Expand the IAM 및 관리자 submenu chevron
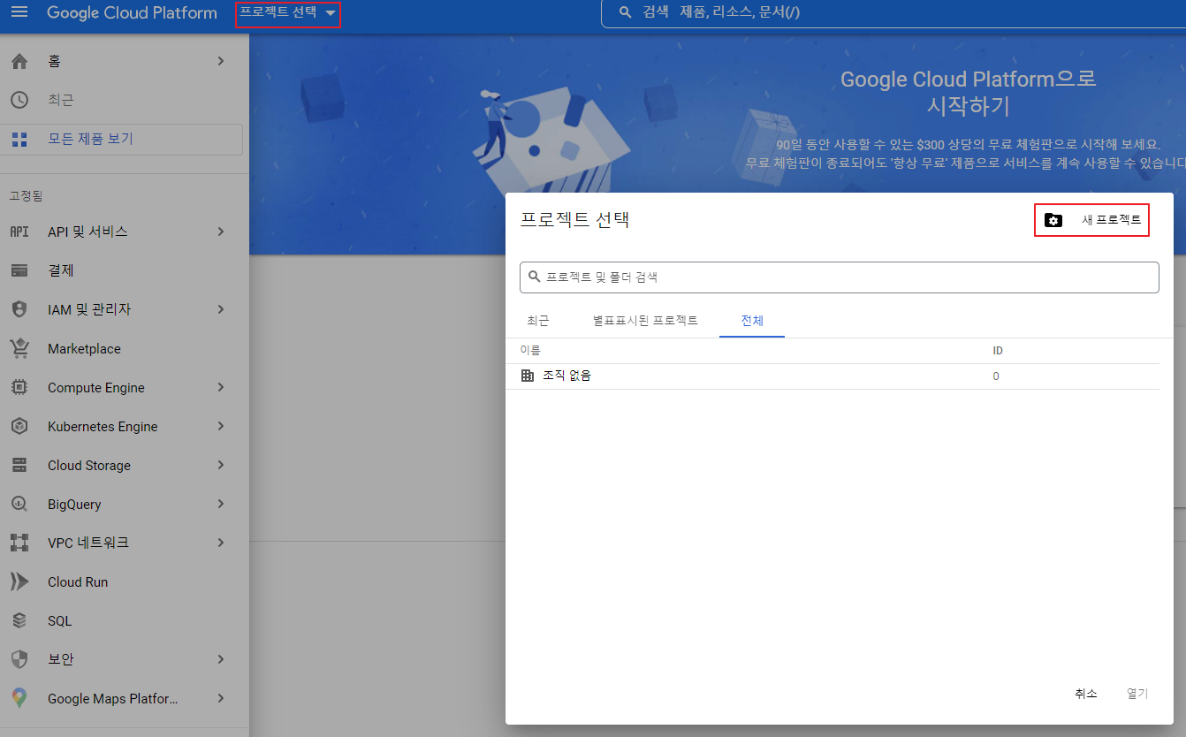The height and width of the screenshot is (737, 1186). coord(221,309)
